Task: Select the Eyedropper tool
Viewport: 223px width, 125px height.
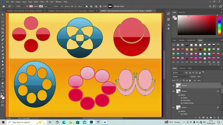Action: [x=2, y=36]
